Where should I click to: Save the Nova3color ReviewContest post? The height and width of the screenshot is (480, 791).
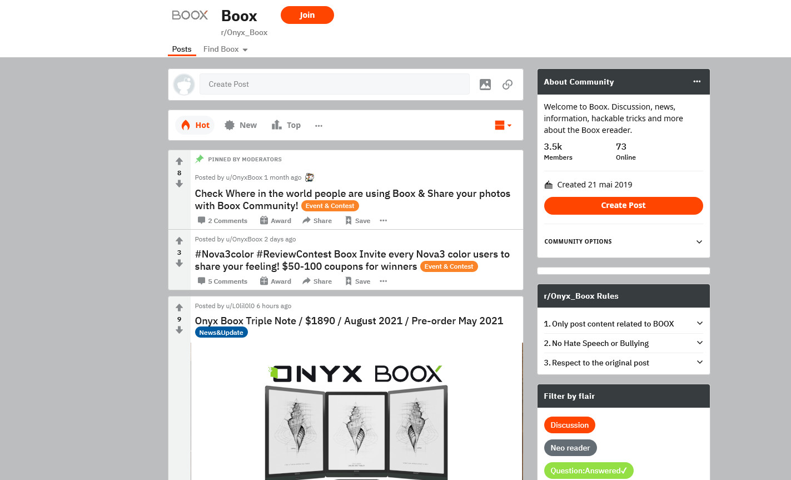[357, 281]
